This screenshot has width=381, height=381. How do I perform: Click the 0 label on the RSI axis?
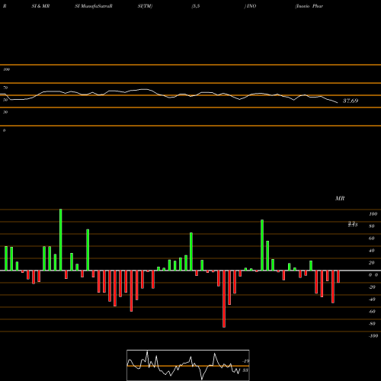point(4,130)
